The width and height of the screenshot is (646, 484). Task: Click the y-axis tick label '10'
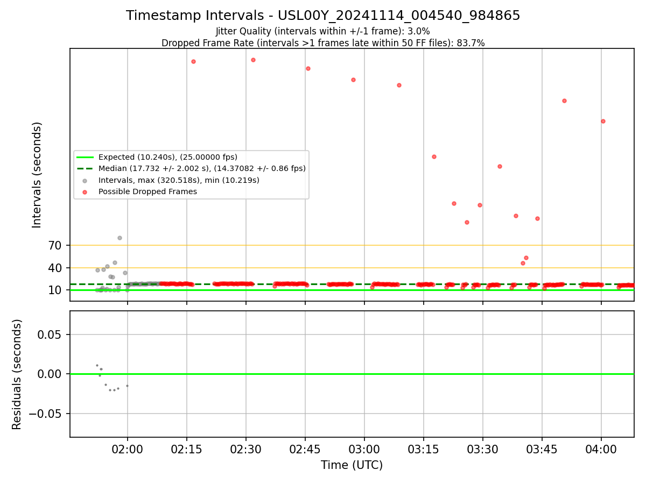pos(55,290)
